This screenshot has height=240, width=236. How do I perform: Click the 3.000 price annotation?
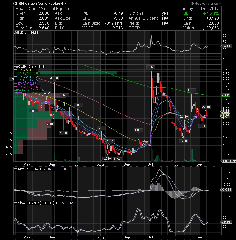(x=78, y=105)
